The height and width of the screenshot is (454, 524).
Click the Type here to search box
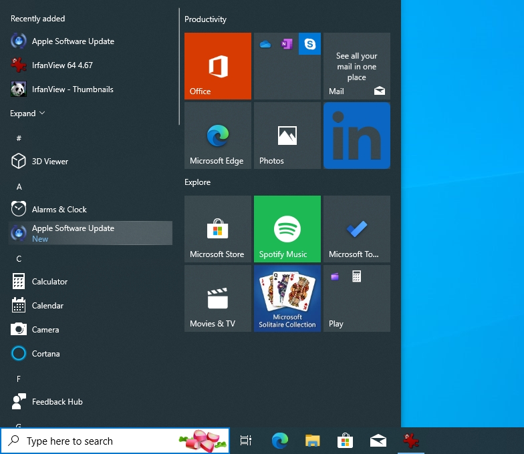coord(115,441)
